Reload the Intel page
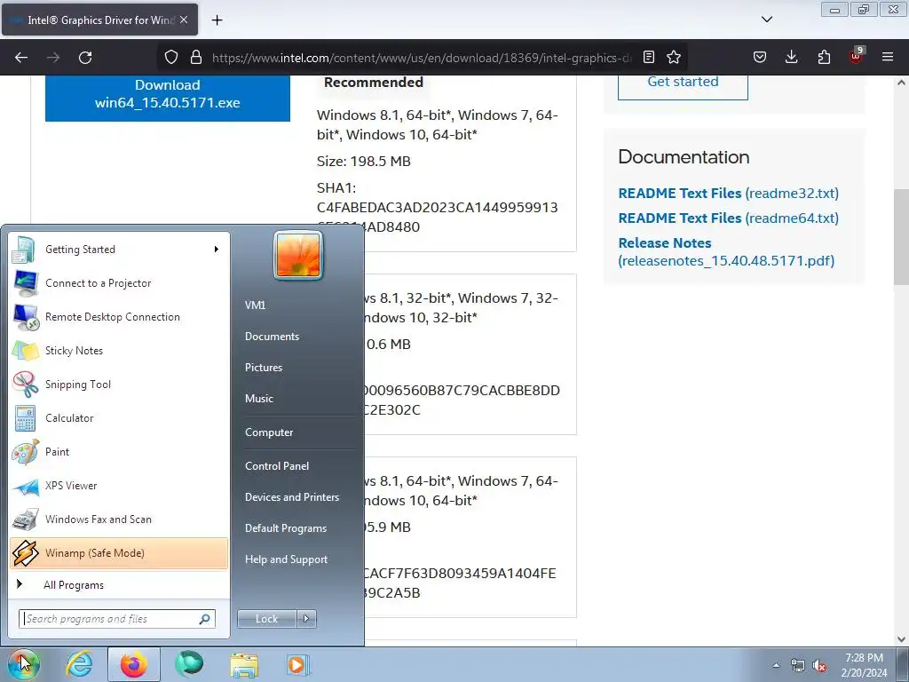 point(85,58)
